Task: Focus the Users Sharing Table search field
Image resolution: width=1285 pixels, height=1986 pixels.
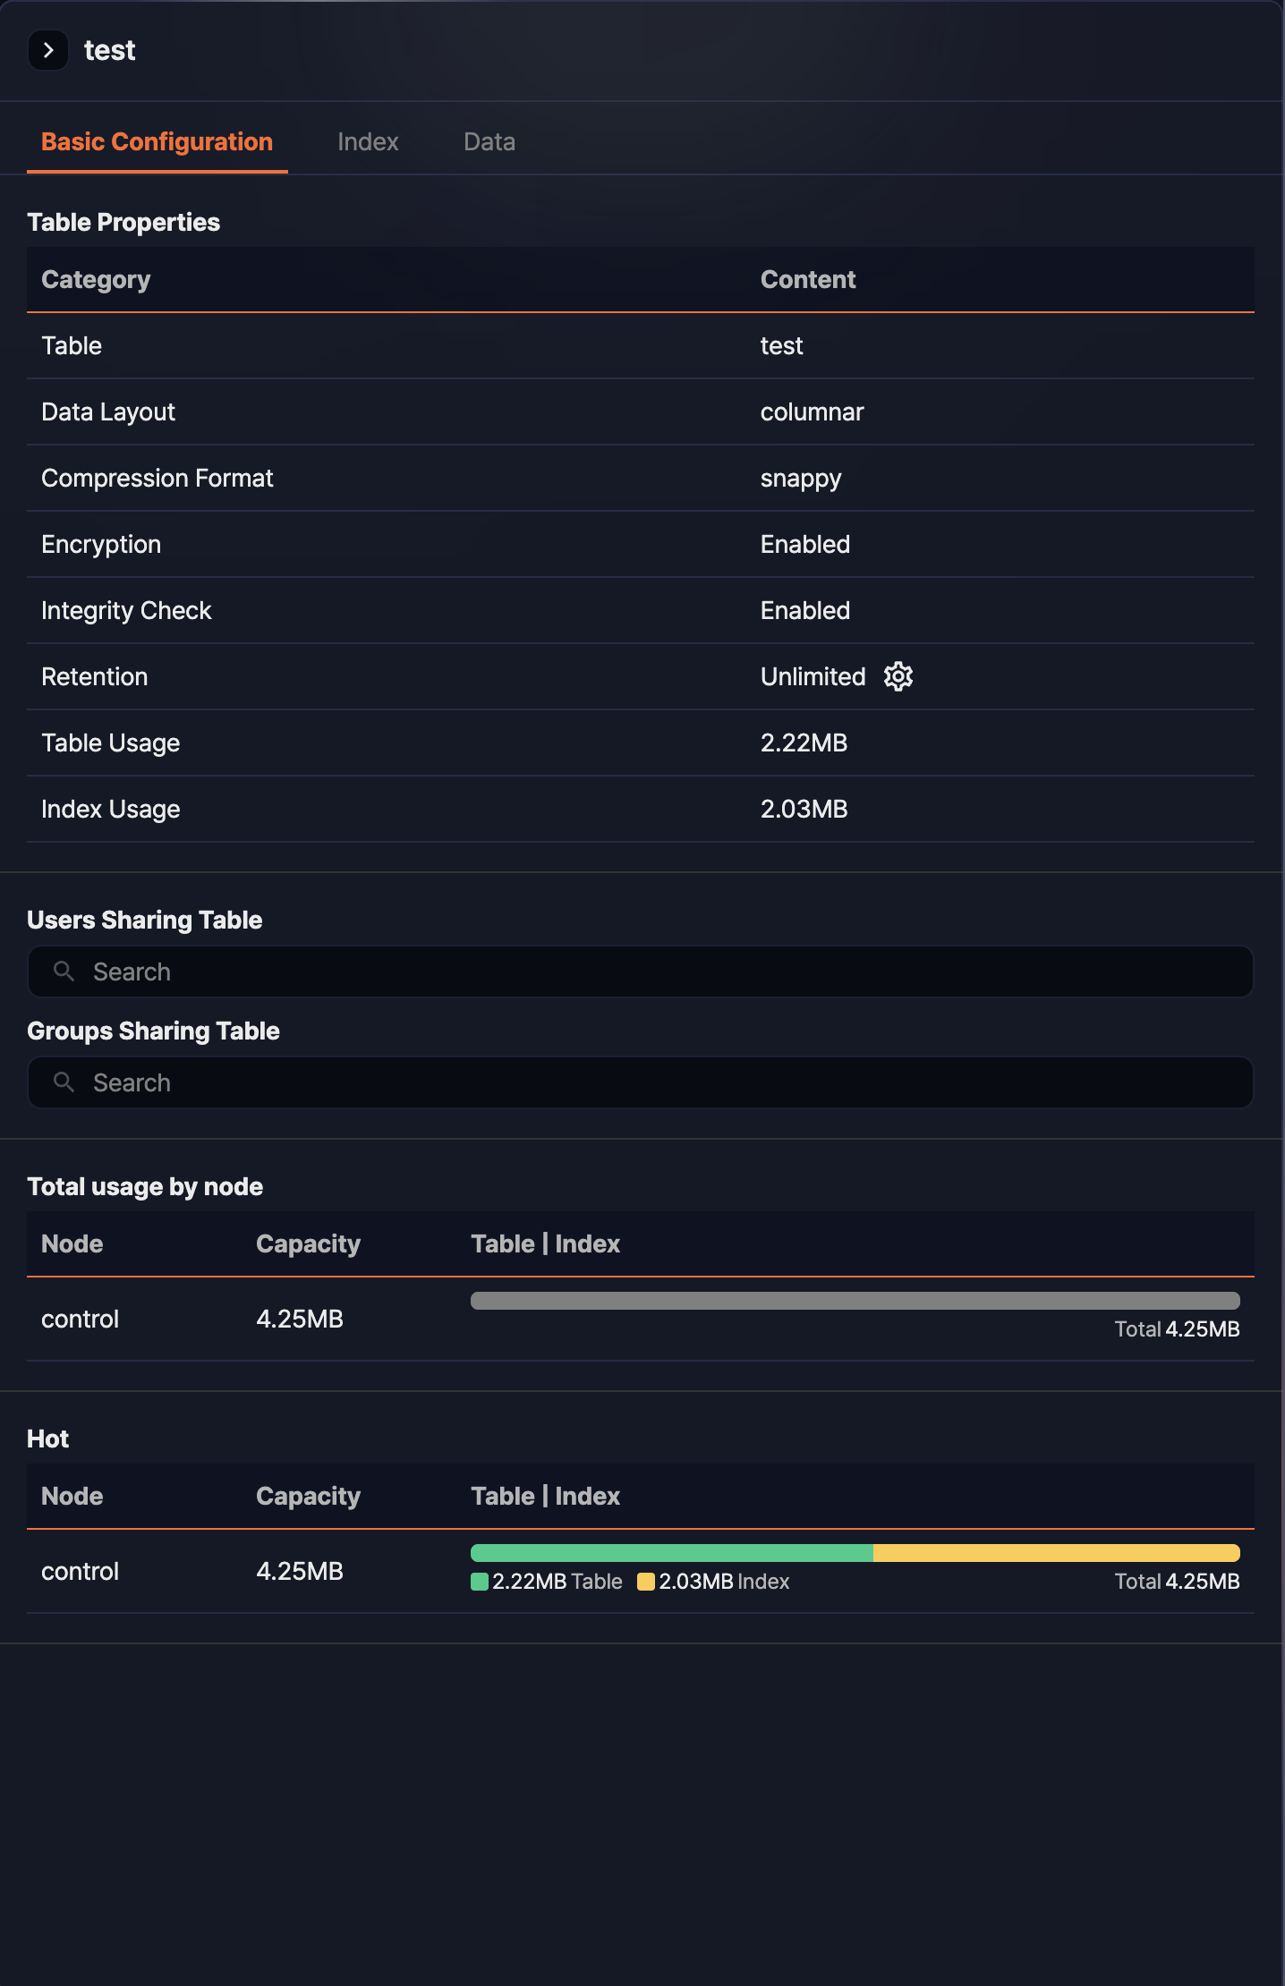Action: pyautogui.click(x=662, y=972)
